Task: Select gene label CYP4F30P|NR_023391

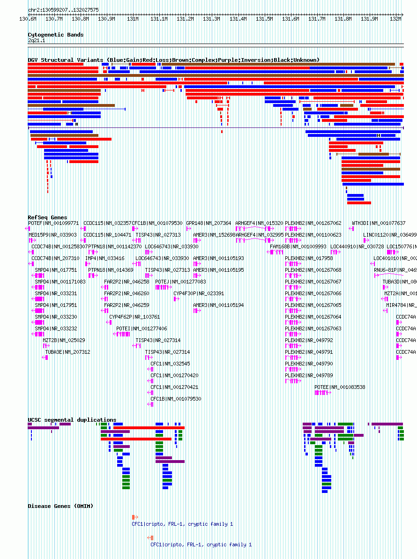Action: pyautogui.click(x=199, y=294)
